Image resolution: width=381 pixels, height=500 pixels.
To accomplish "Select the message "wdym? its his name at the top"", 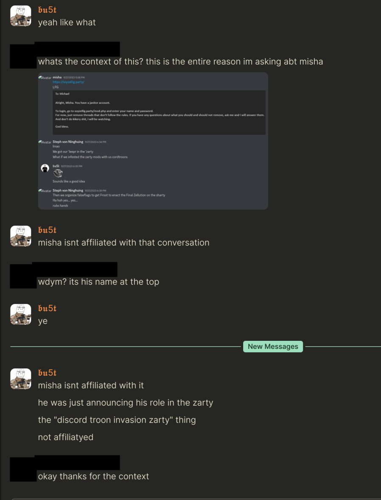I will (98, 282).
